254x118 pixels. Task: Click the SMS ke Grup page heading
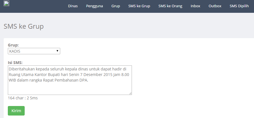tap(24, 26)
